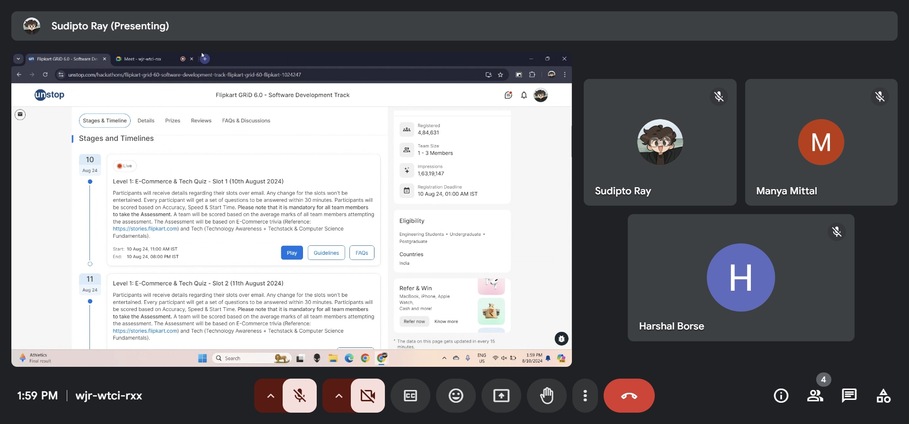
Task: Click the dark bug report floating icon
Action: [x=561, y=338]
